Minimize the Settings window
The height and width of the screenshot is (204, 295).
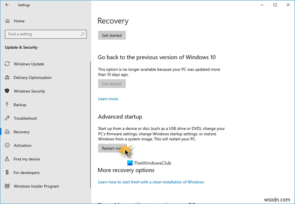click(x=262, y=5)
